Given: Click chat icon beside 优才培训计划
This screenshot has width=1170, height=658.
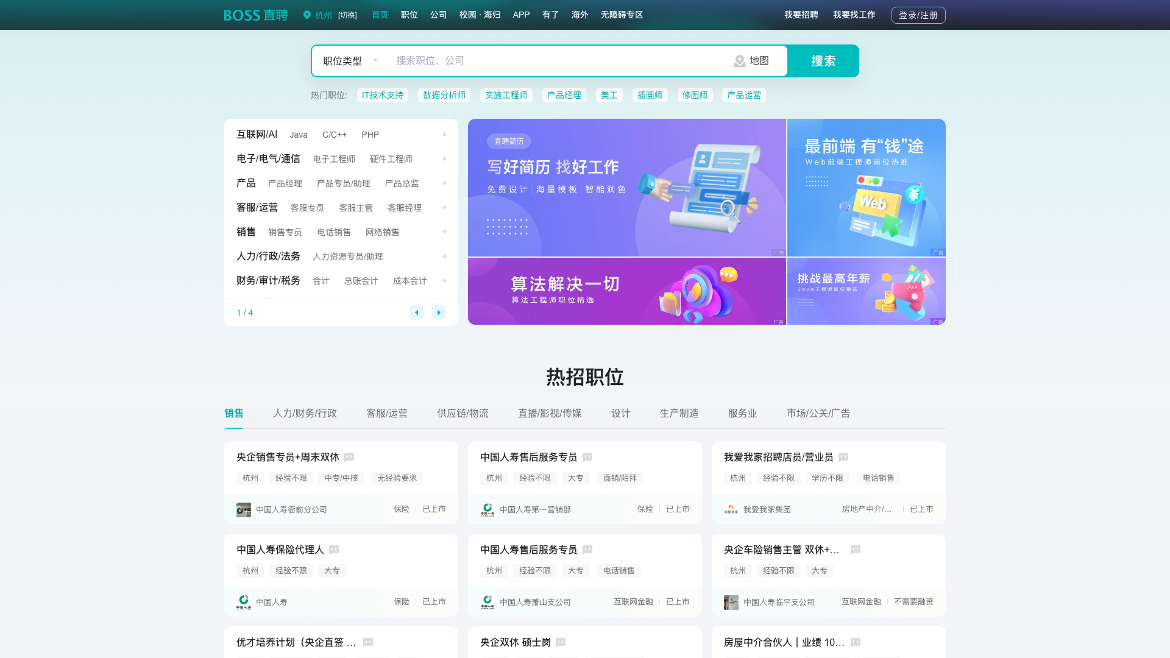Looking at the screenshot, I should pyautogui.click(x=368, y=642).
